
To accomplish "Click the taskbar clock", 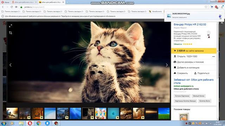I will [218, 123].
